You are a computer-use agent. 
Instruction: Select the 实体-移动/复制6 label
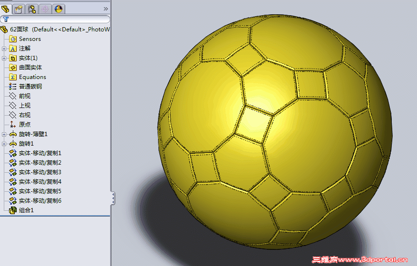pos(40,201)
